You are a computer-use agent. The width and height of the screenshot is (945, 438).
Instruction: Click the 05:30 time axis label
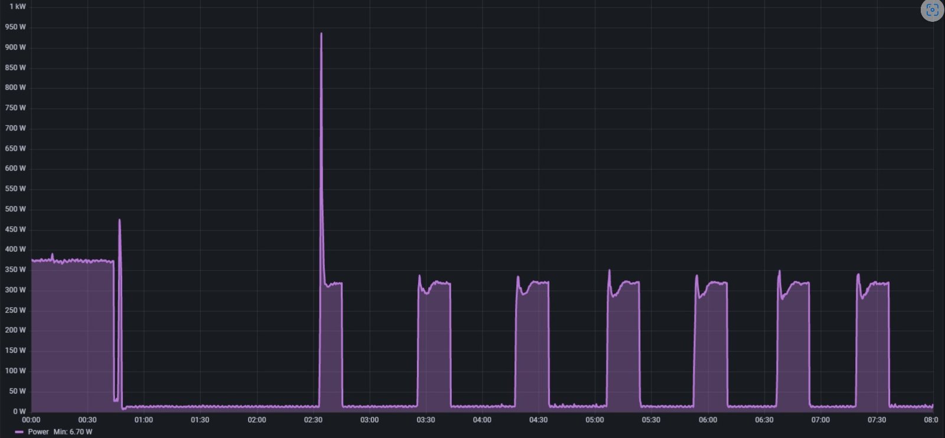[x=651, y=420]
